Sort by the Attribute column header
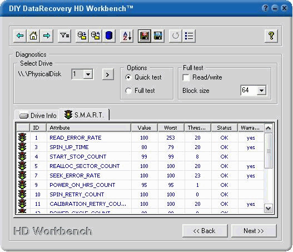293x252 pixels. (89, 128)
